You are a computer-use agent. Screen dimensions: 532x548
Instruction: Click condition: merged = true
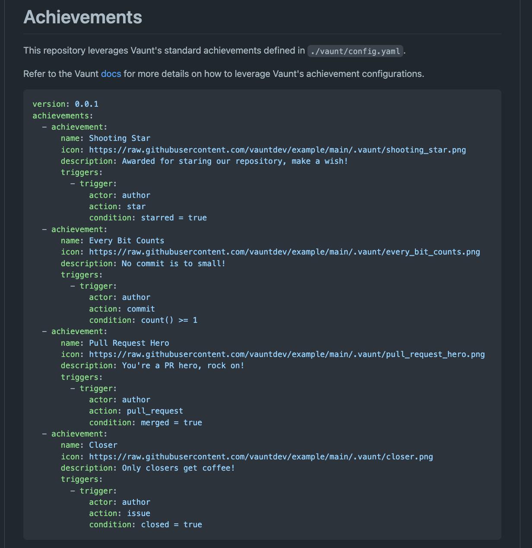[146, 423]
